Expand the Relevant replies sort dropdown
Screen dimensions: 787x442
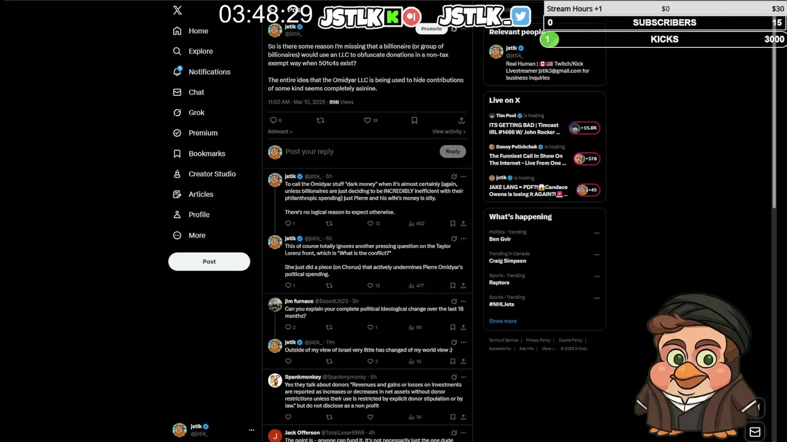click(x=280, y=131)
